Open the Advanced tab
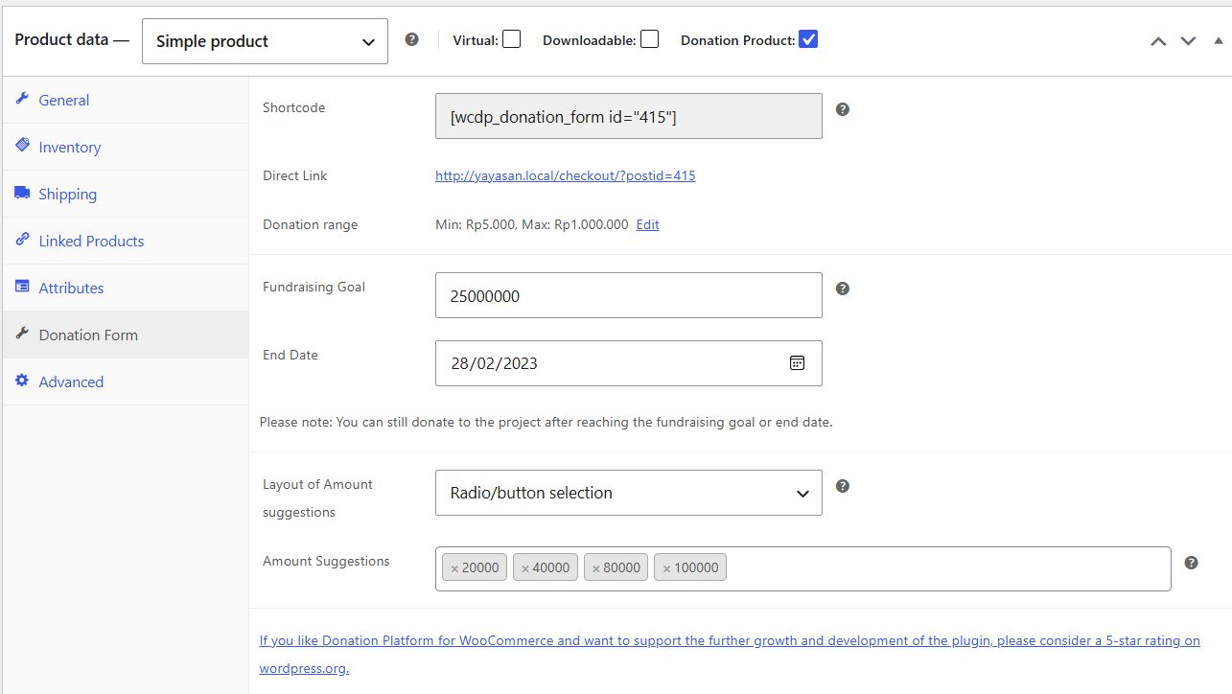Viewport: 1232px width, 694px height. (126, 382)
